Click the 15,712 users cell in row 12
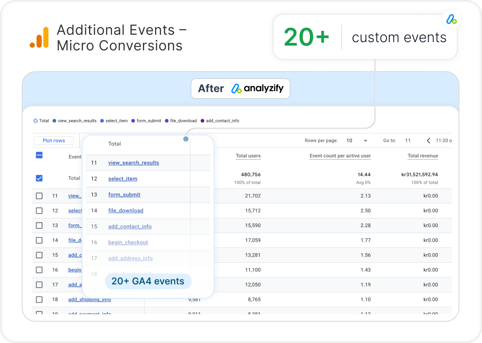This screenshot has height=343, width=482. (253, 211)
